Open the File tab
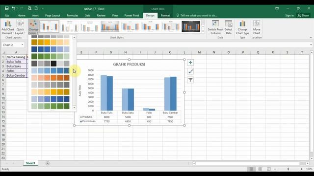The image size is (314, 176). 7,15
